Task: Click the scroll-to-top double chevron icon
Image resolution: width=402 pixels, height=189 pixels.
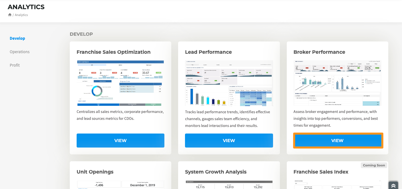Action: click(393, 186)
